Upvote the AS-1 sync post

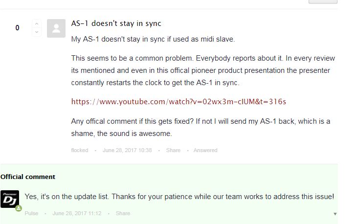point(37,23)
